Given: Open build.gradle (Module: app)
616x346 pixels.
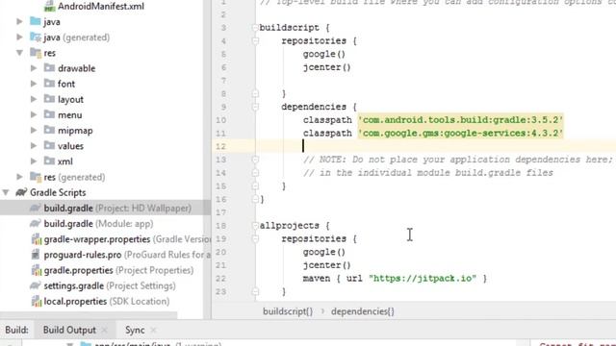Looking at the screenshot, I should (x=98, y=224).
